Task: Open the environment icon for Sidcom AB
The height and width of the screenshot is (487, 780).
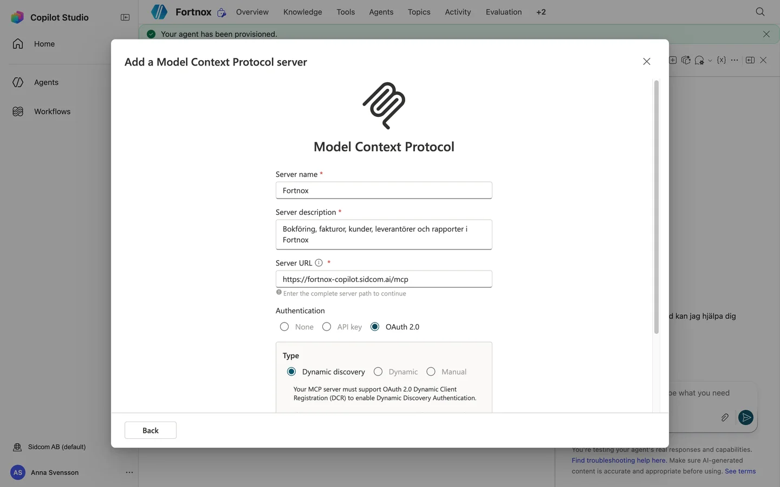Action: pos(17,447)
